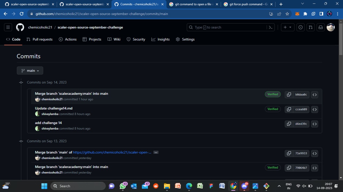Copy the ccea609 commit SHA
The height and width of the screenshot is (192, 343).
click(x=289, y=109)
